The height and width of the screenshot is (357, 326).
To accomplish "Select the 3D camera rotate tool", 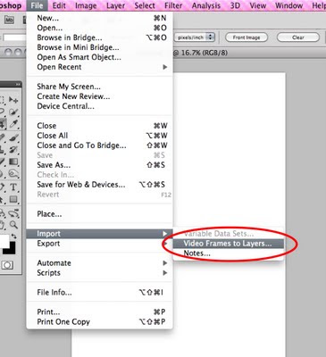I will point(13,212).
